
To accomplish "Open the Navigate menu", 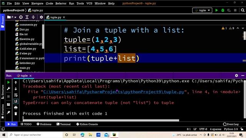I will (37, 3).
